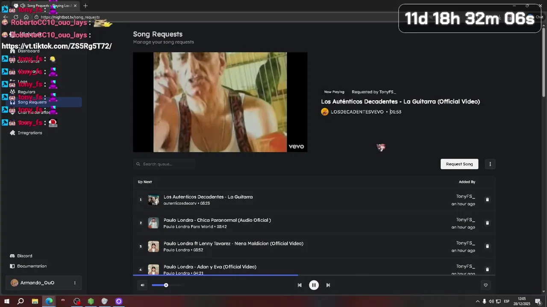Select queue row Paulo Londra - Chica Paranormal (Audio Oficial )
The height and width of the screenshot is (307, 547).
(x=314, y=223)
